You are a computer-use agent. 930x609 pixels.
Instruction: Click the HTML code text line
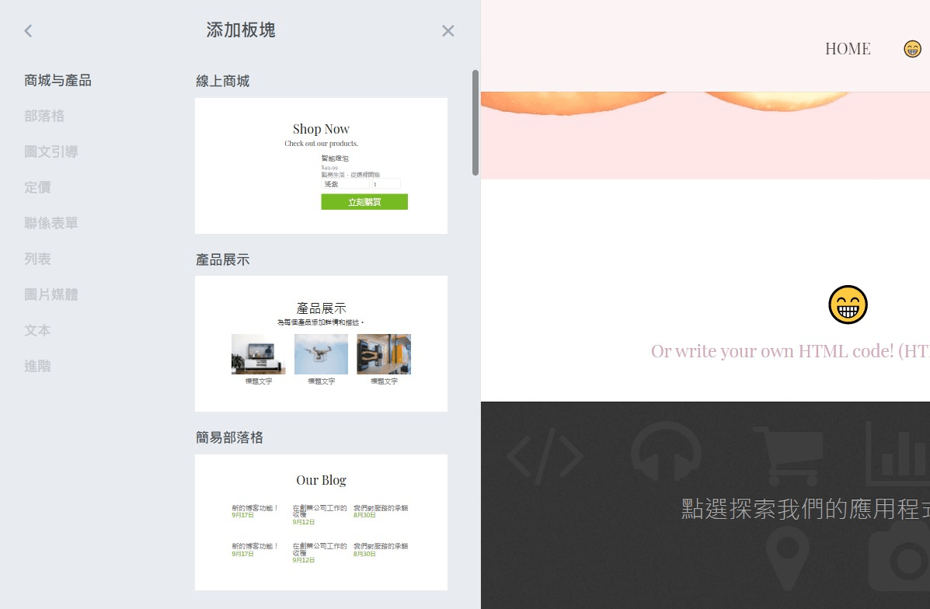coord(789,351)
